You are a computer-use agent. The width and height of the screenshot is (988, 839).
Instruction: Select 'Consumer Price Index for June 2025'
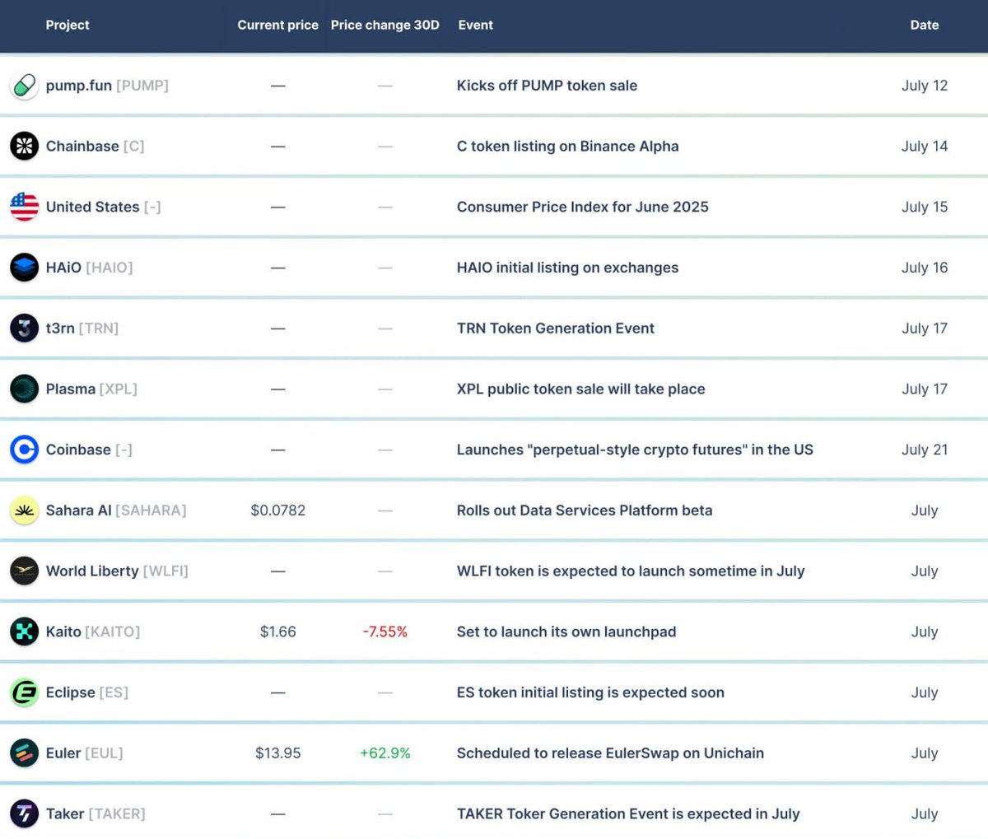click(583, 207)
